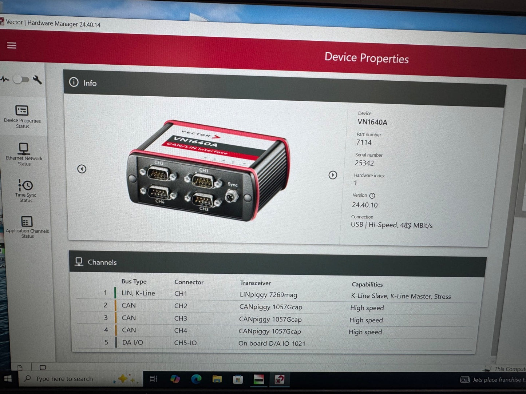Image resolution: width=526 pixels, height=394 pixels.
Task: Click the Jets news widget in taskbar
Action: pyautogui.click(x=493, y=380)
